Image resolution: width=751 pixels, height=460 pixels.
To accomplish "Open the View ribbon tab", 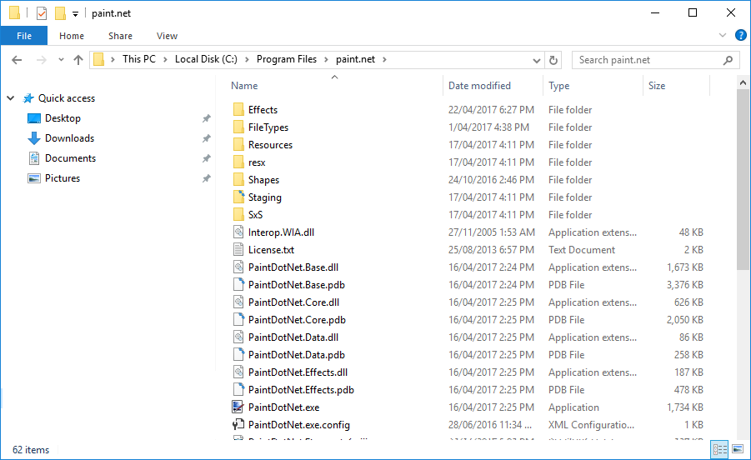I will click(167, 36).
